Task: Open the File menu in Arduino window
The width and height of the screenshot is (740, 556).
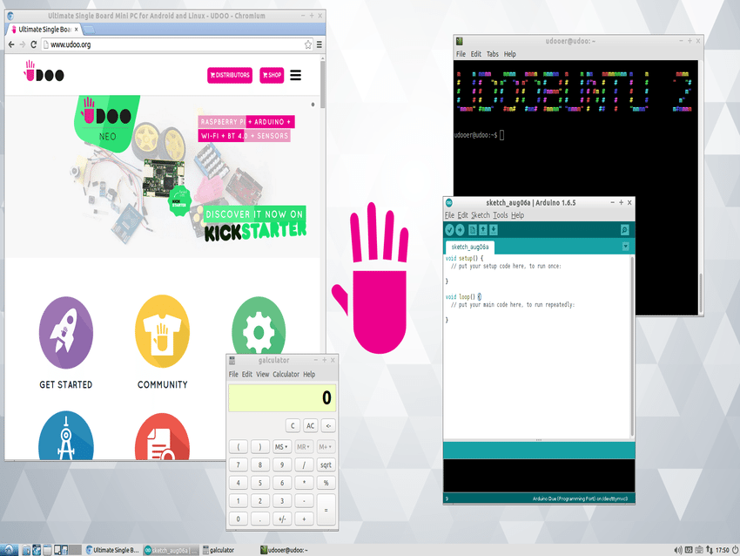Action: tap(449, 215)
